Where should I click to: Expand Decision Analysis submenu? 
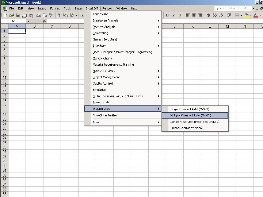[x=123, y=27]
